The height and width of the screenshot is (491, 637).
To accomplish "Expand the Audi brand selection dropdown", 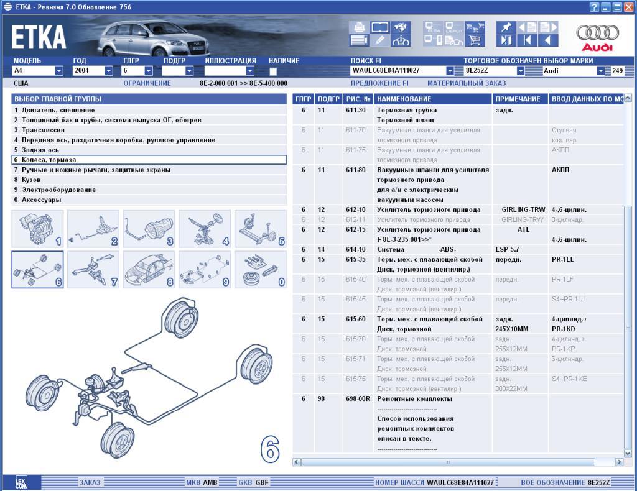I will tap(600, 71).
